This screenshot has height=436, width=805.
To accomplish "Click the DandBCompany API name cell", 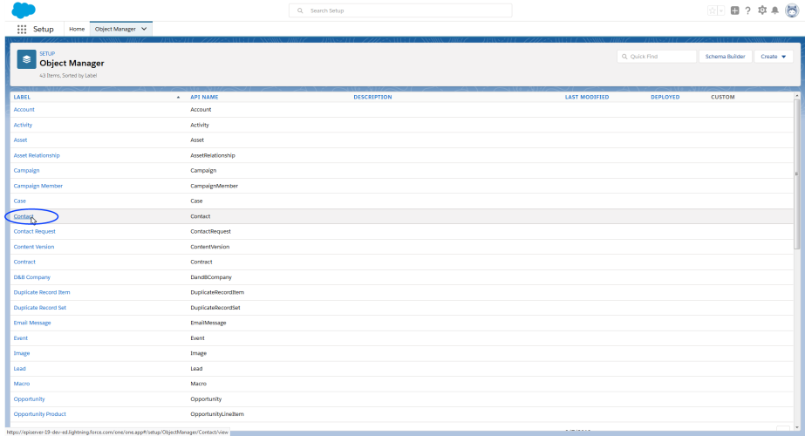I will pyautogui.click(x=211, y=277).
